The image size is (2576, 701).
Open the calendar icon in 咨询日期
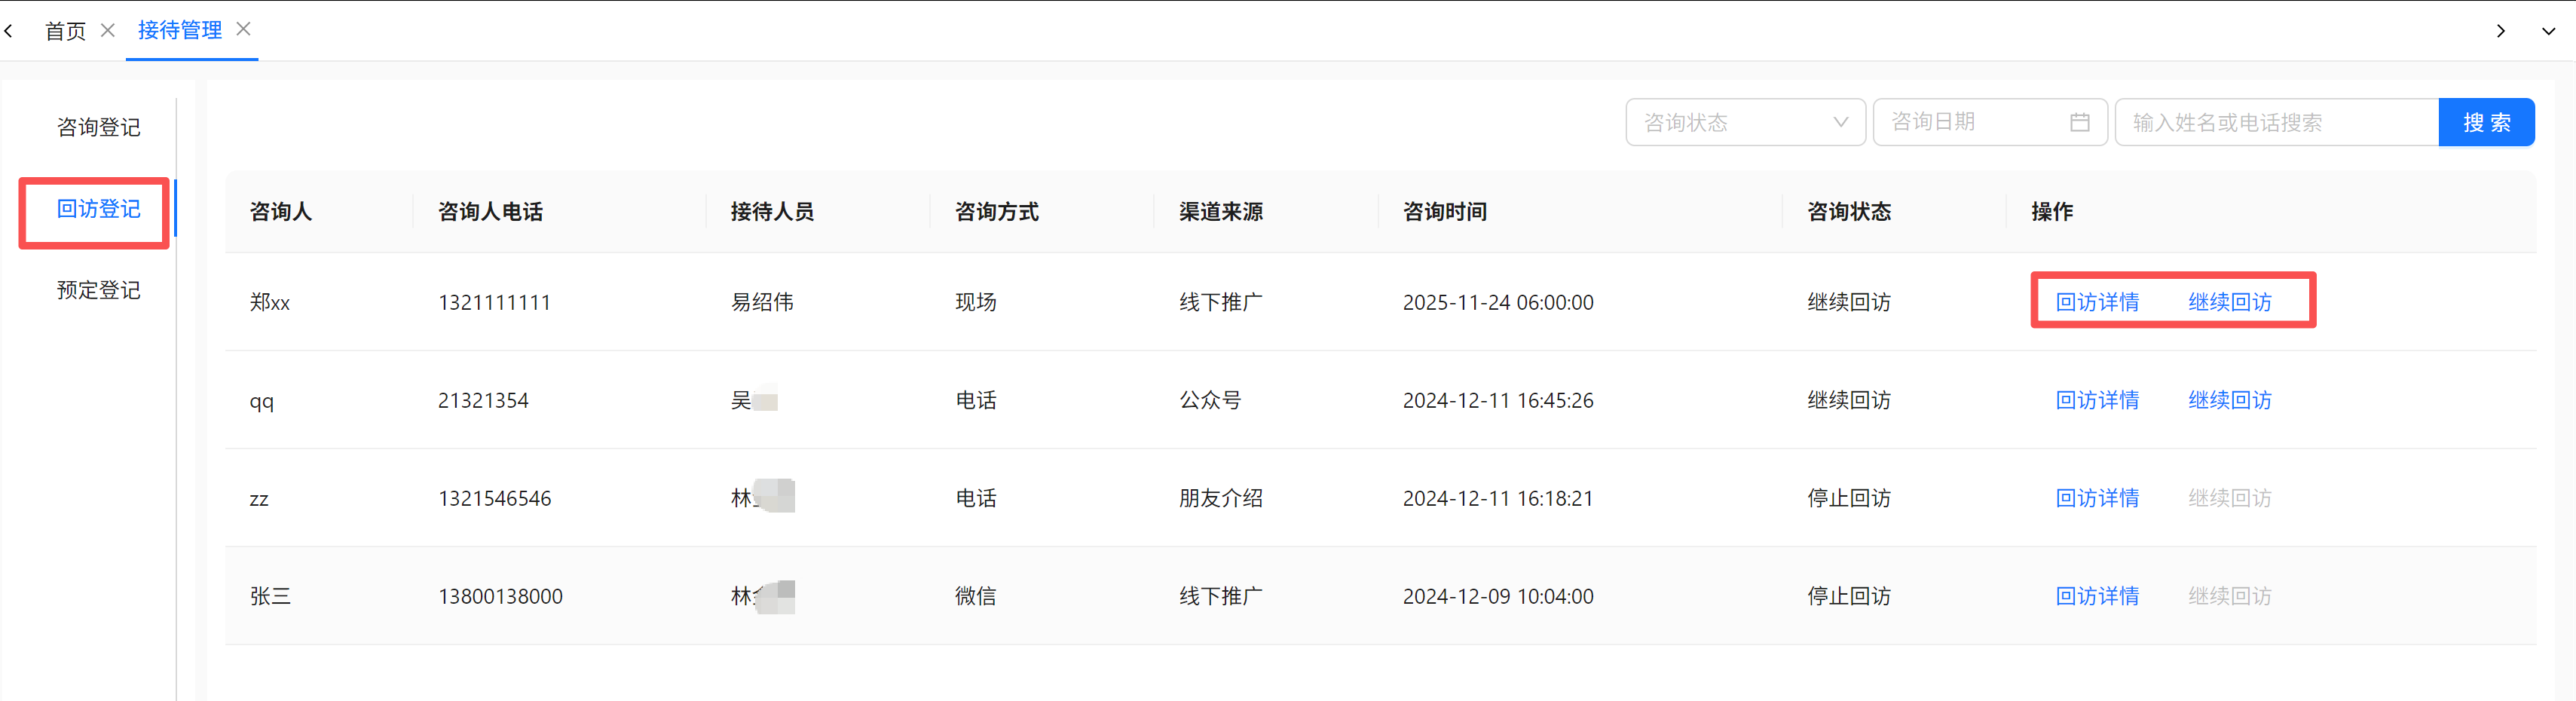(x=2079, y=122)
